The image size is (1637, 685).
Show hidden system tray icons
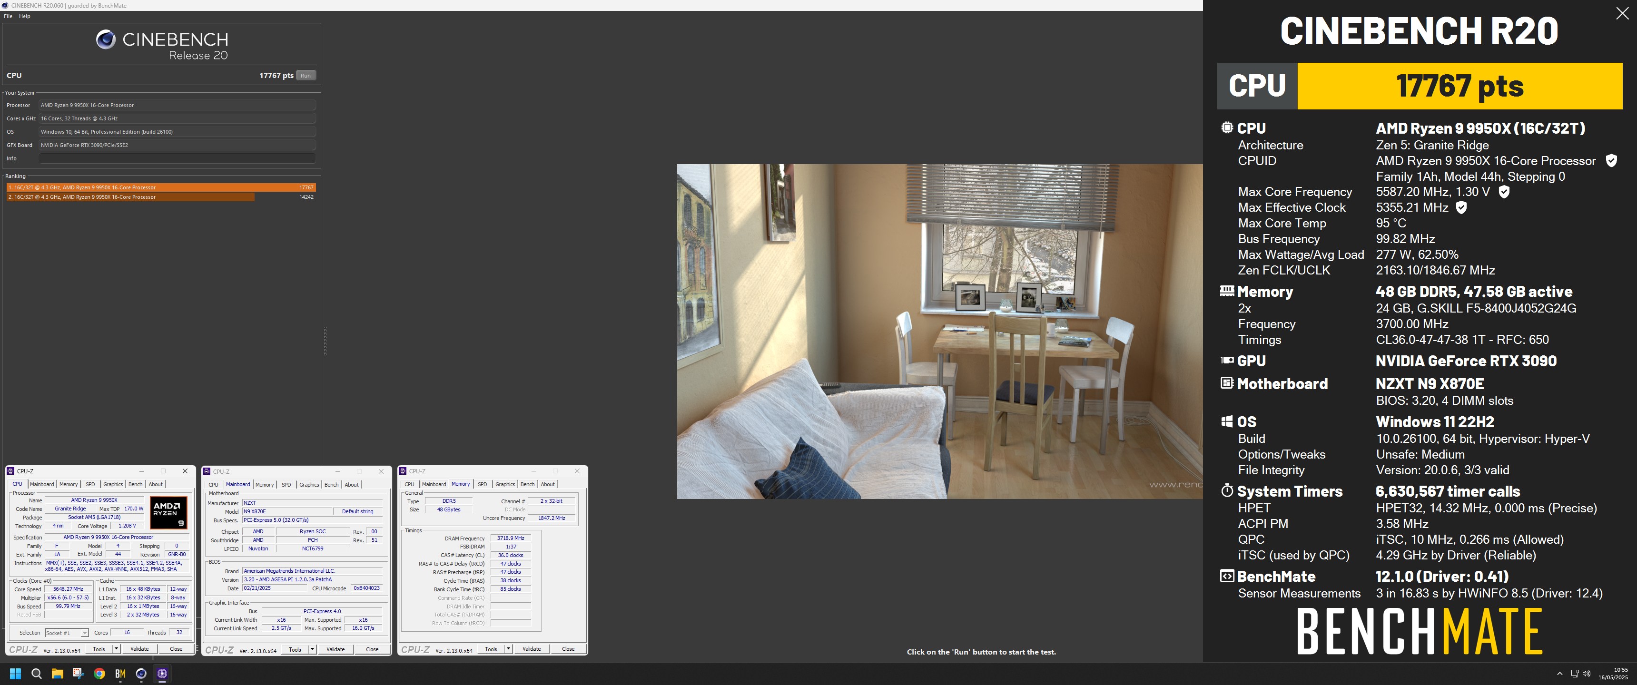(1559, 674)
